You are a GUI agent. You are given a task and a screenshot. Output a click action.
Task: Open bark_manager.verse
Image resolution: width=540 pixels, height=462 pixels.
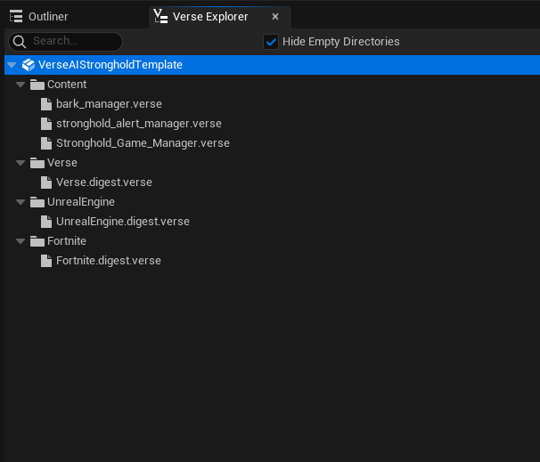coord(109,104)
